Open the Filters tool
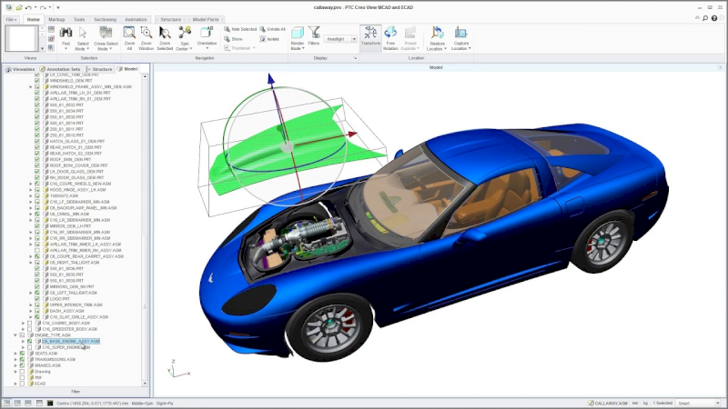 (313, 34)
